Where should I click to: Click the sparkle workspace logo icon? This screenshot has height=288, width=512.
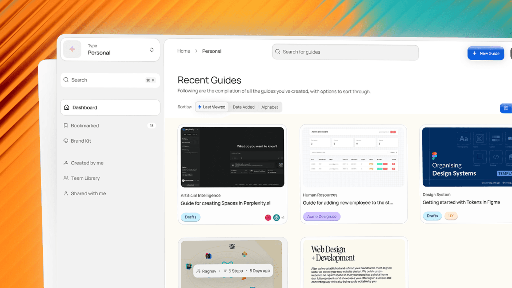coord(72,49)
